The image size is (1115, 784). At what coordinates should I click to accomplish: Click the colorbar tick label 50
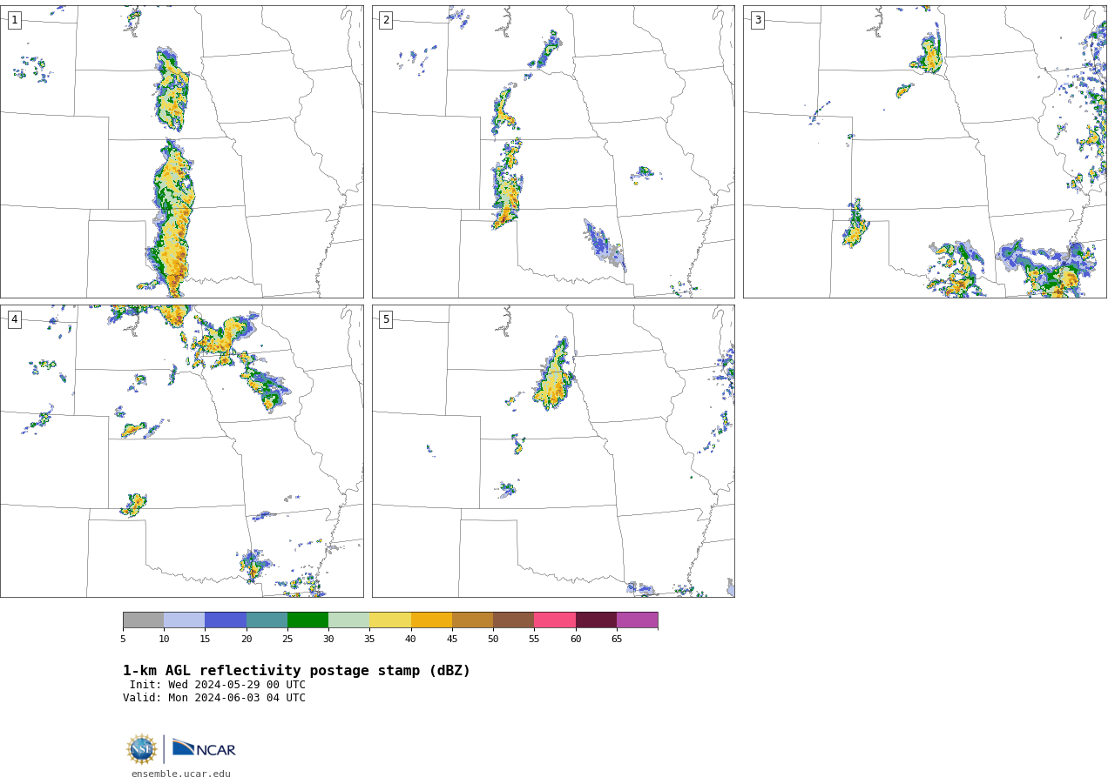click(493, 640)
